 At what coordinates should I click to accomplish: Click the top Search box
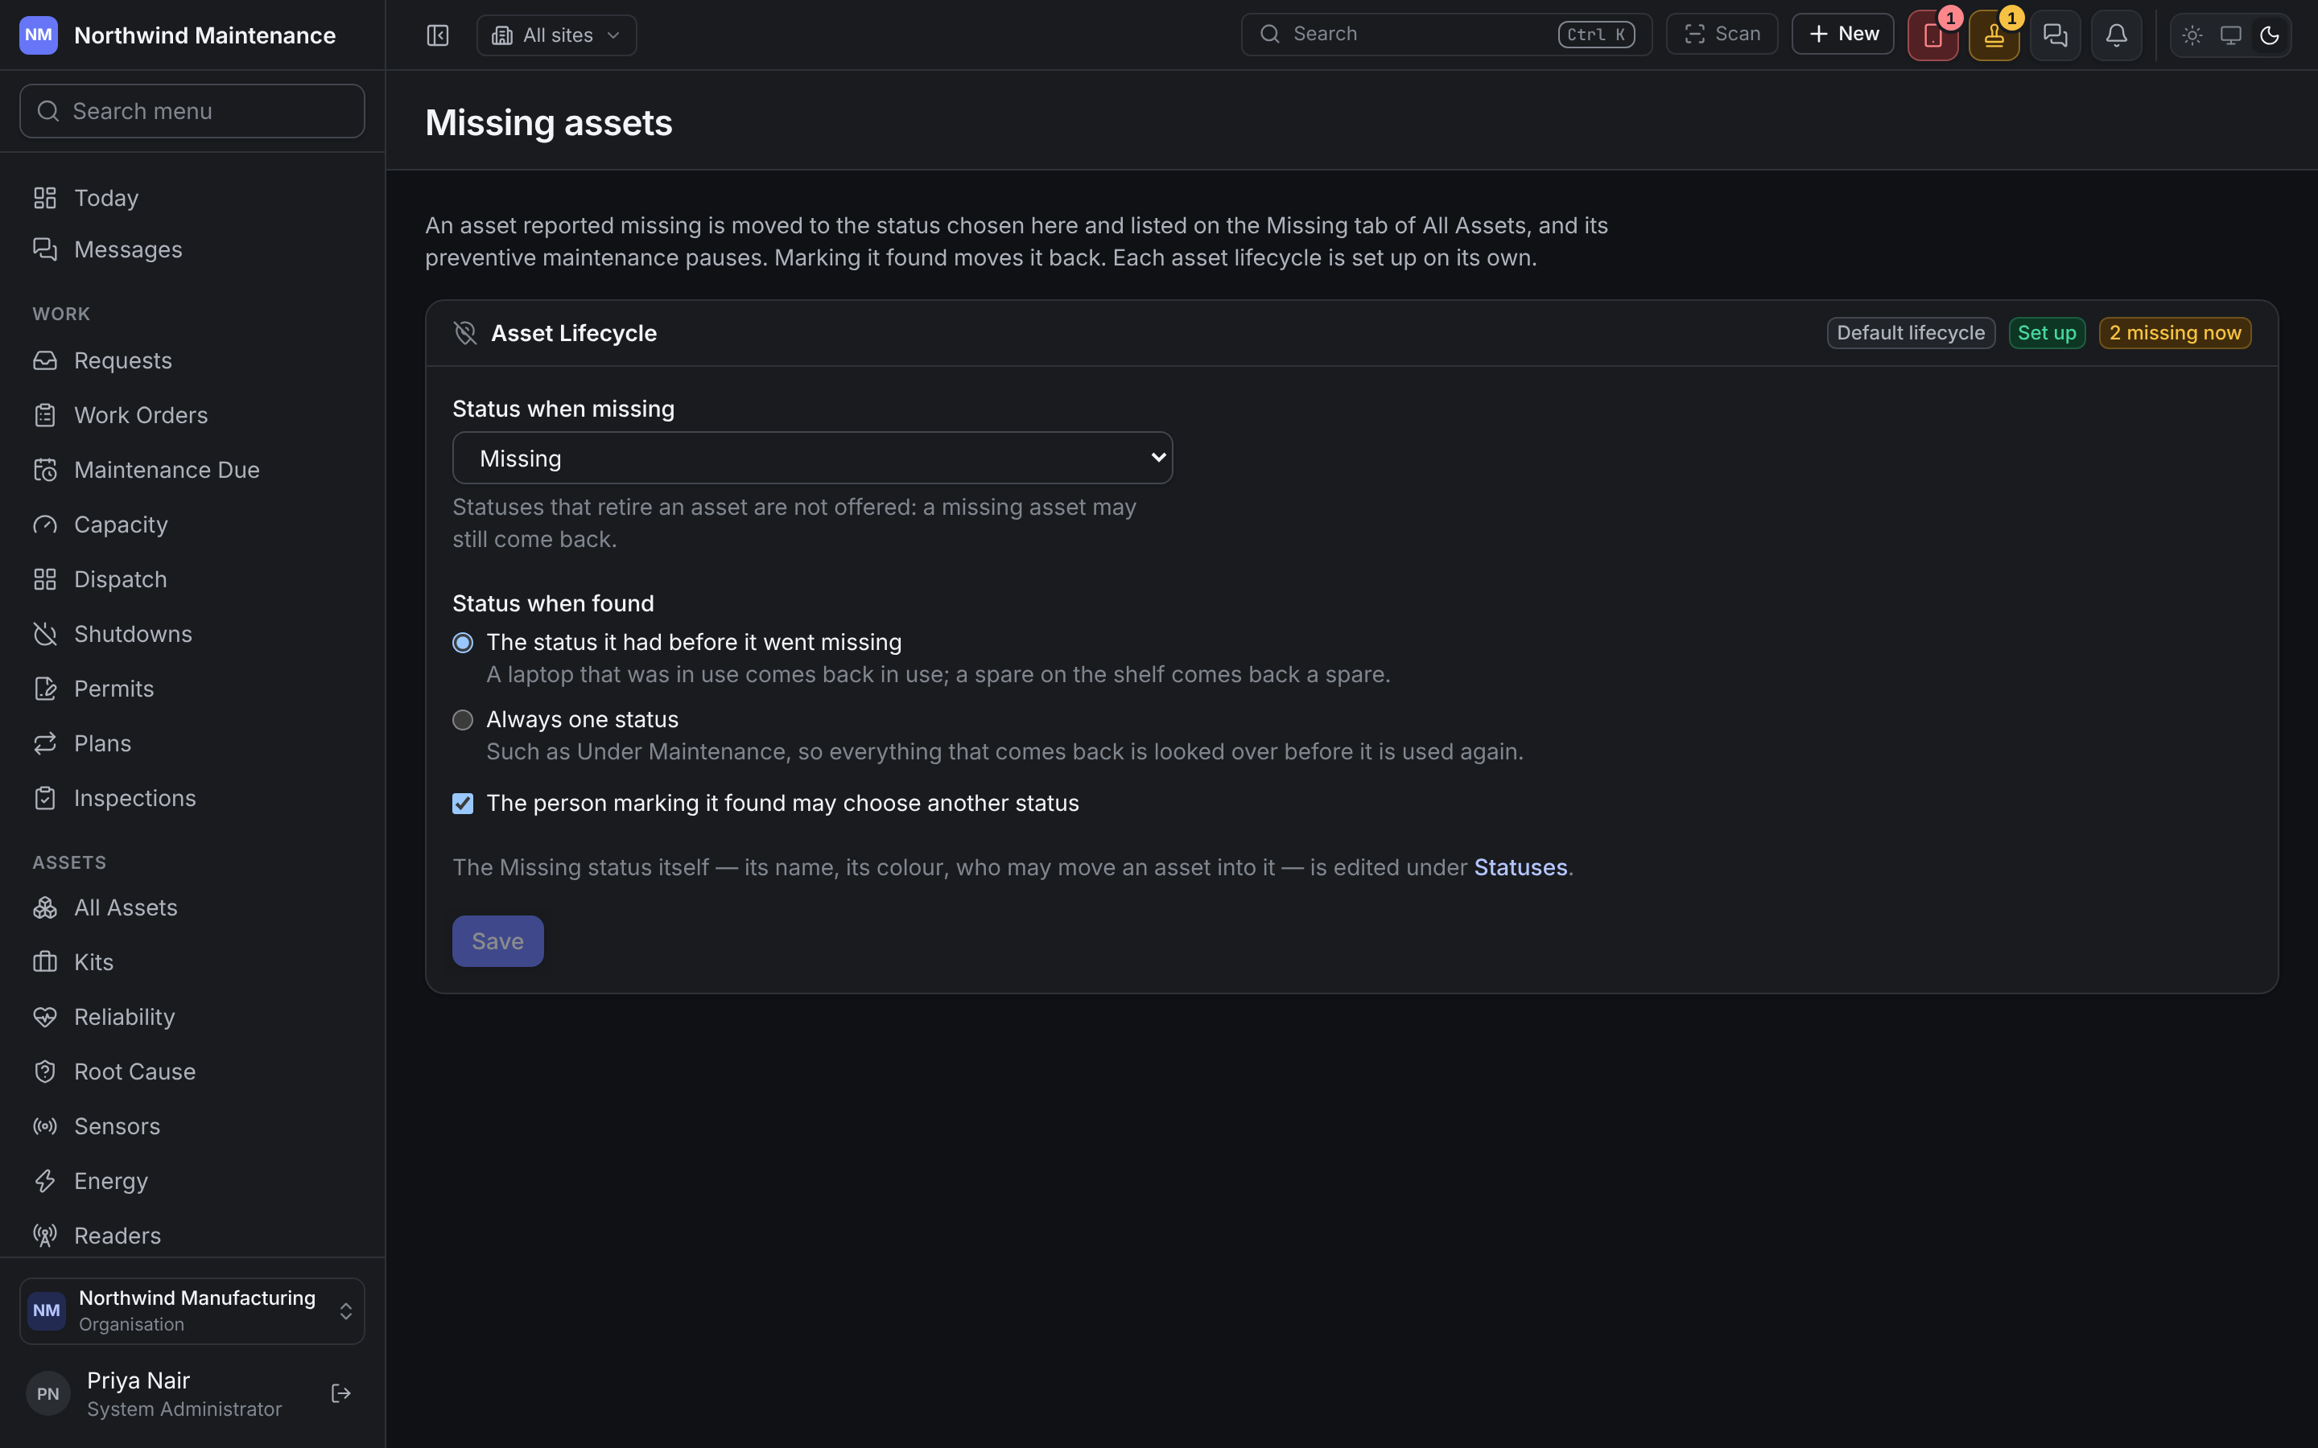click(1446, 35)
